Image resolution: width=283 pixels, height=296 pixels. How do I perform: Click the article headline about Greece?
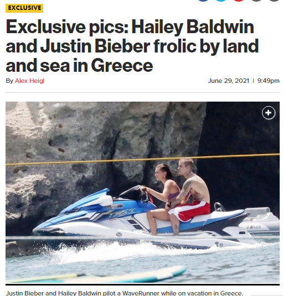point(132,46)
